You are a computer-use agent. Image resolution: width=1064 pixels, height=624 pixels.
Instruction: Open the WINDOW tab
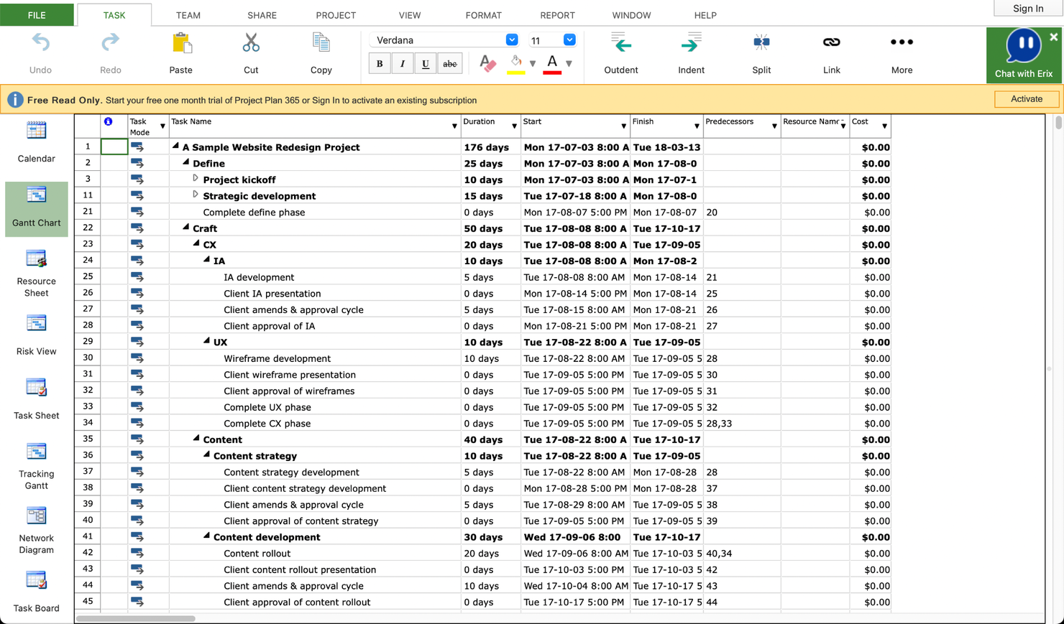click(x=631, y=15)
